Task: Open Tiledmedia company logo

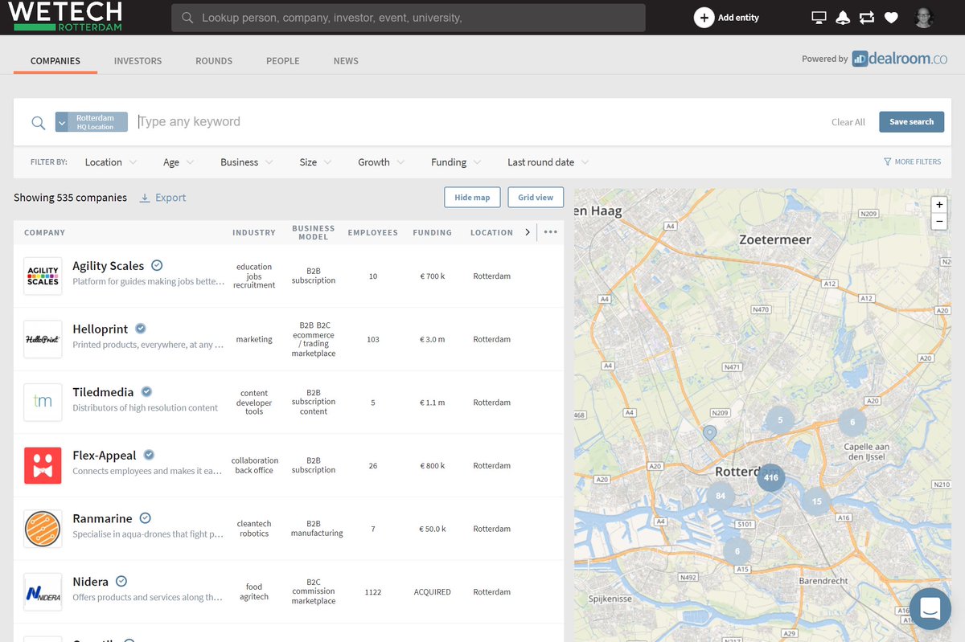Action: point(43,403)
